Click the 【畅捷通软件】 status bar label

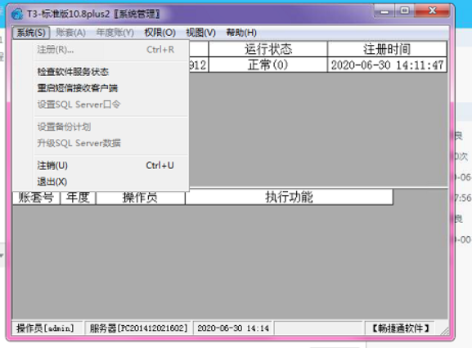coord(400,328)
